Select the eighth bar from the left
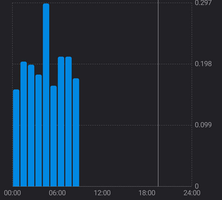222x200 pixels. click(68, 122)
